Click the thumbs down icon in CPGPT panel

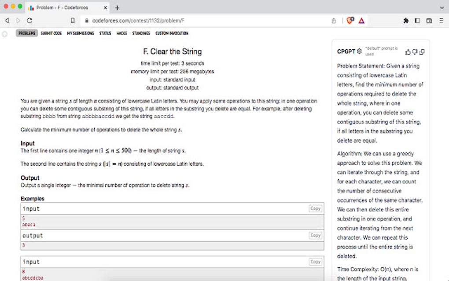click(x=415, y=52)
